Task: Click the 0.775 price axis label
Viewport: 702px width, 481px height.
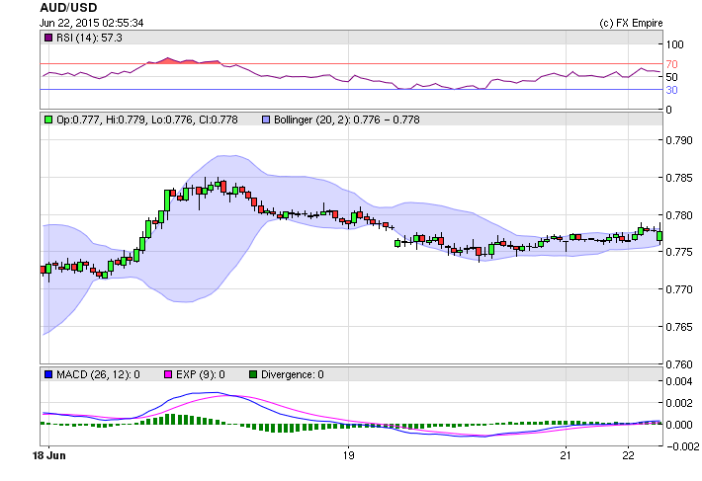Action: coord(679,253)
